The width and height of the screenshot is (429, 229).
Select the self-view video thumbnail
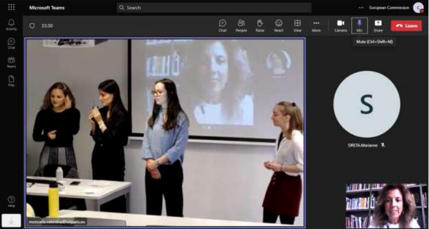(x=387, y=205)
